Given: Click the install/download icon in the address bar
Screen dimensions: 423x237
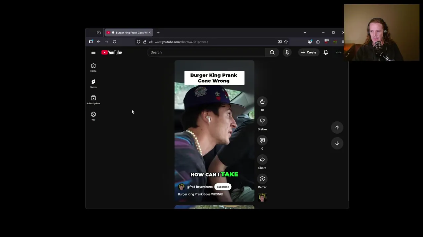Looking at the screenshot, I should [x=280, y=42].
